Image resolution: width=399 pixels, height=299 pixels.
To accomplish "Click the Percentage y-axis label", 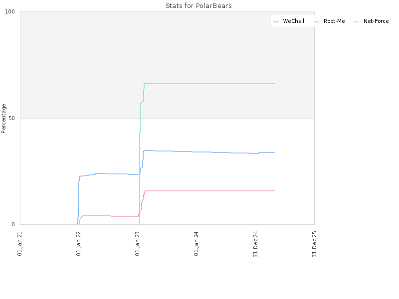I will (3, 119).
